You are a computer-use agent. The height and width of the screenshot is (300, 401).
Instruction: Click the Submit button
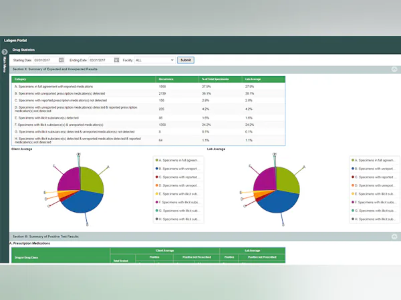(x=186, y=60)
